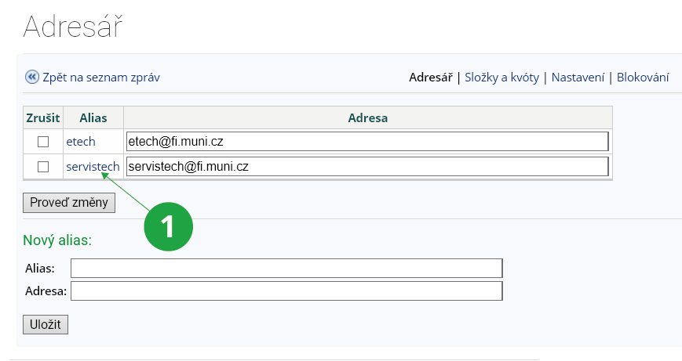Focus the etech@fi.muni.cz address field
The height and width of the screenshot is (361, 682).
tap(367, 142)
